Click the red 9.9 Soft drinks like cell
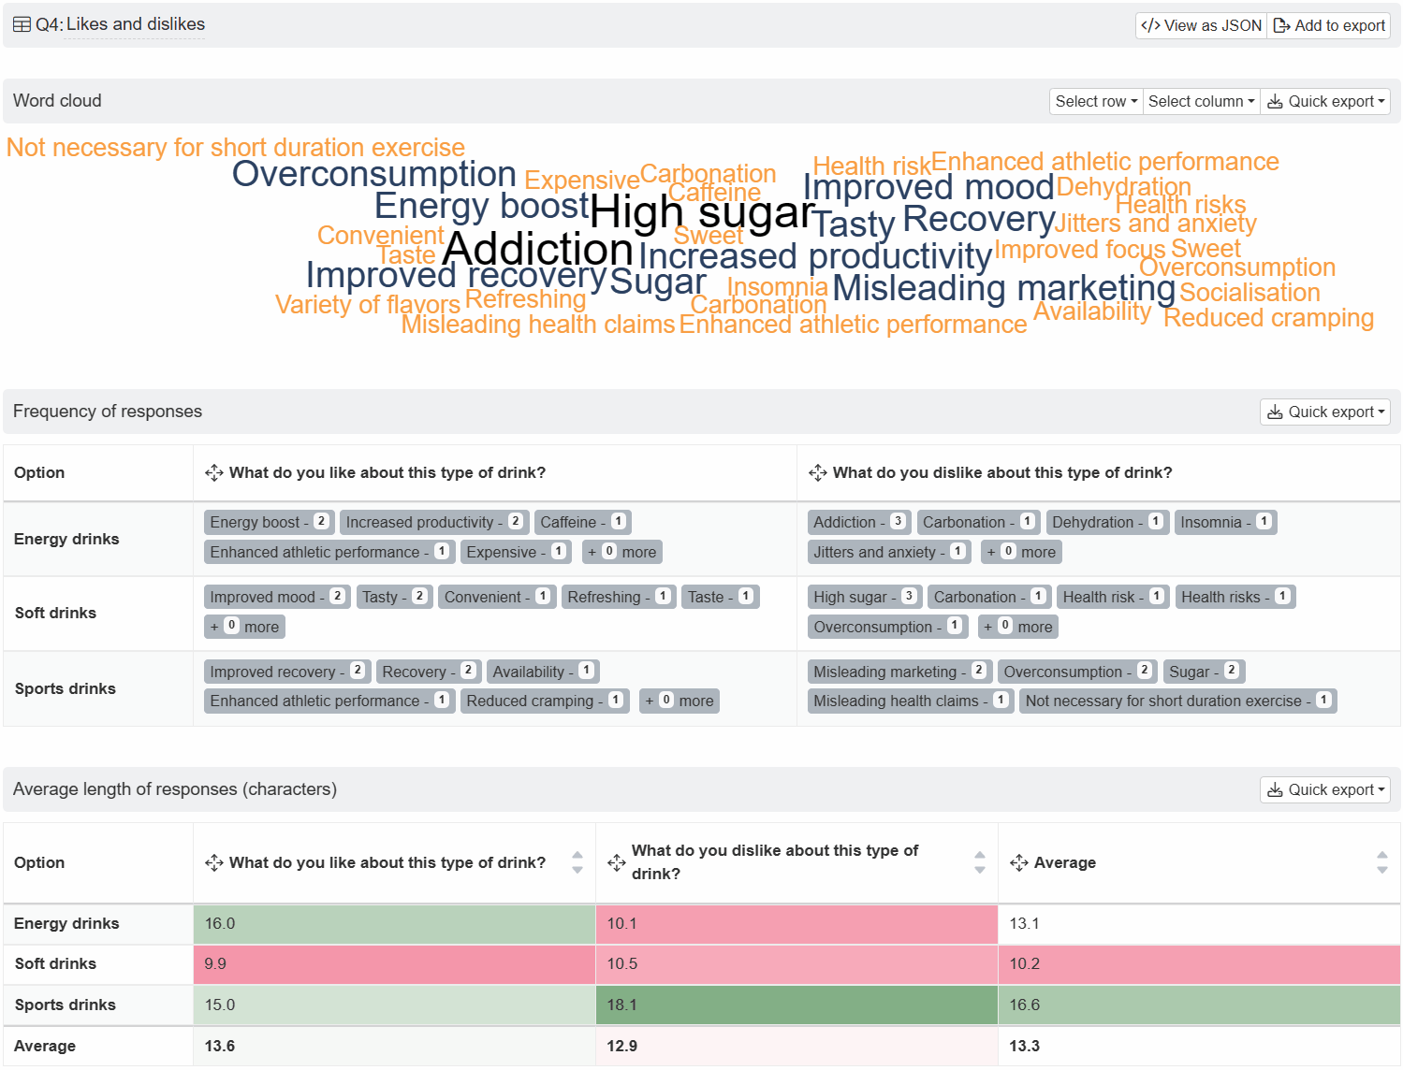 (x=394, y=963)
